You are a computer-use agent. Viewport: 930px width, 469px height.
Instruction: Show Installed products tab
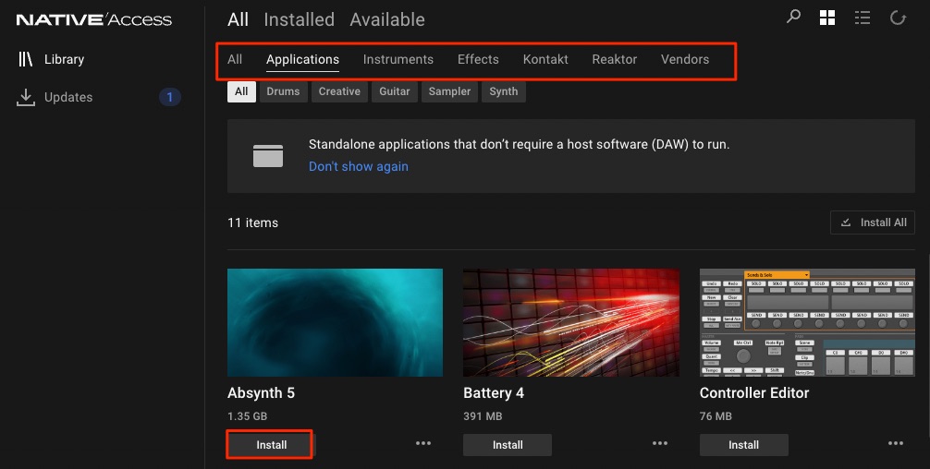tap(299, 19)
